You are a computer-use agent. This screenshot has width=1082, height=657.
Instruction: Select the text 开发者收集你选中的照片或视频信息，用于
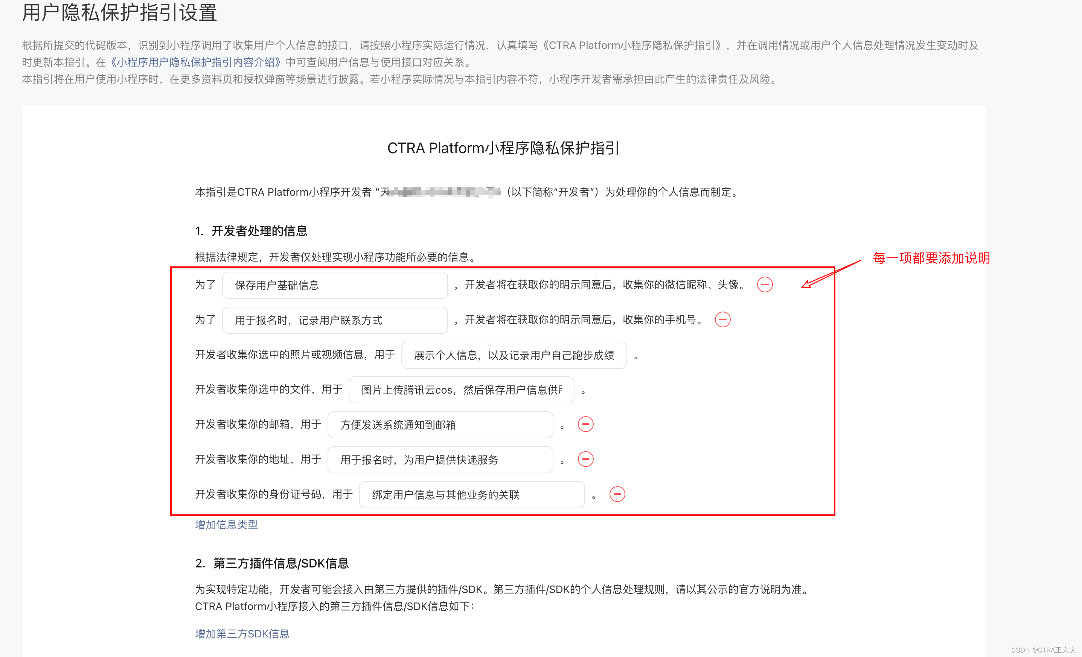[x=295, y=354]
